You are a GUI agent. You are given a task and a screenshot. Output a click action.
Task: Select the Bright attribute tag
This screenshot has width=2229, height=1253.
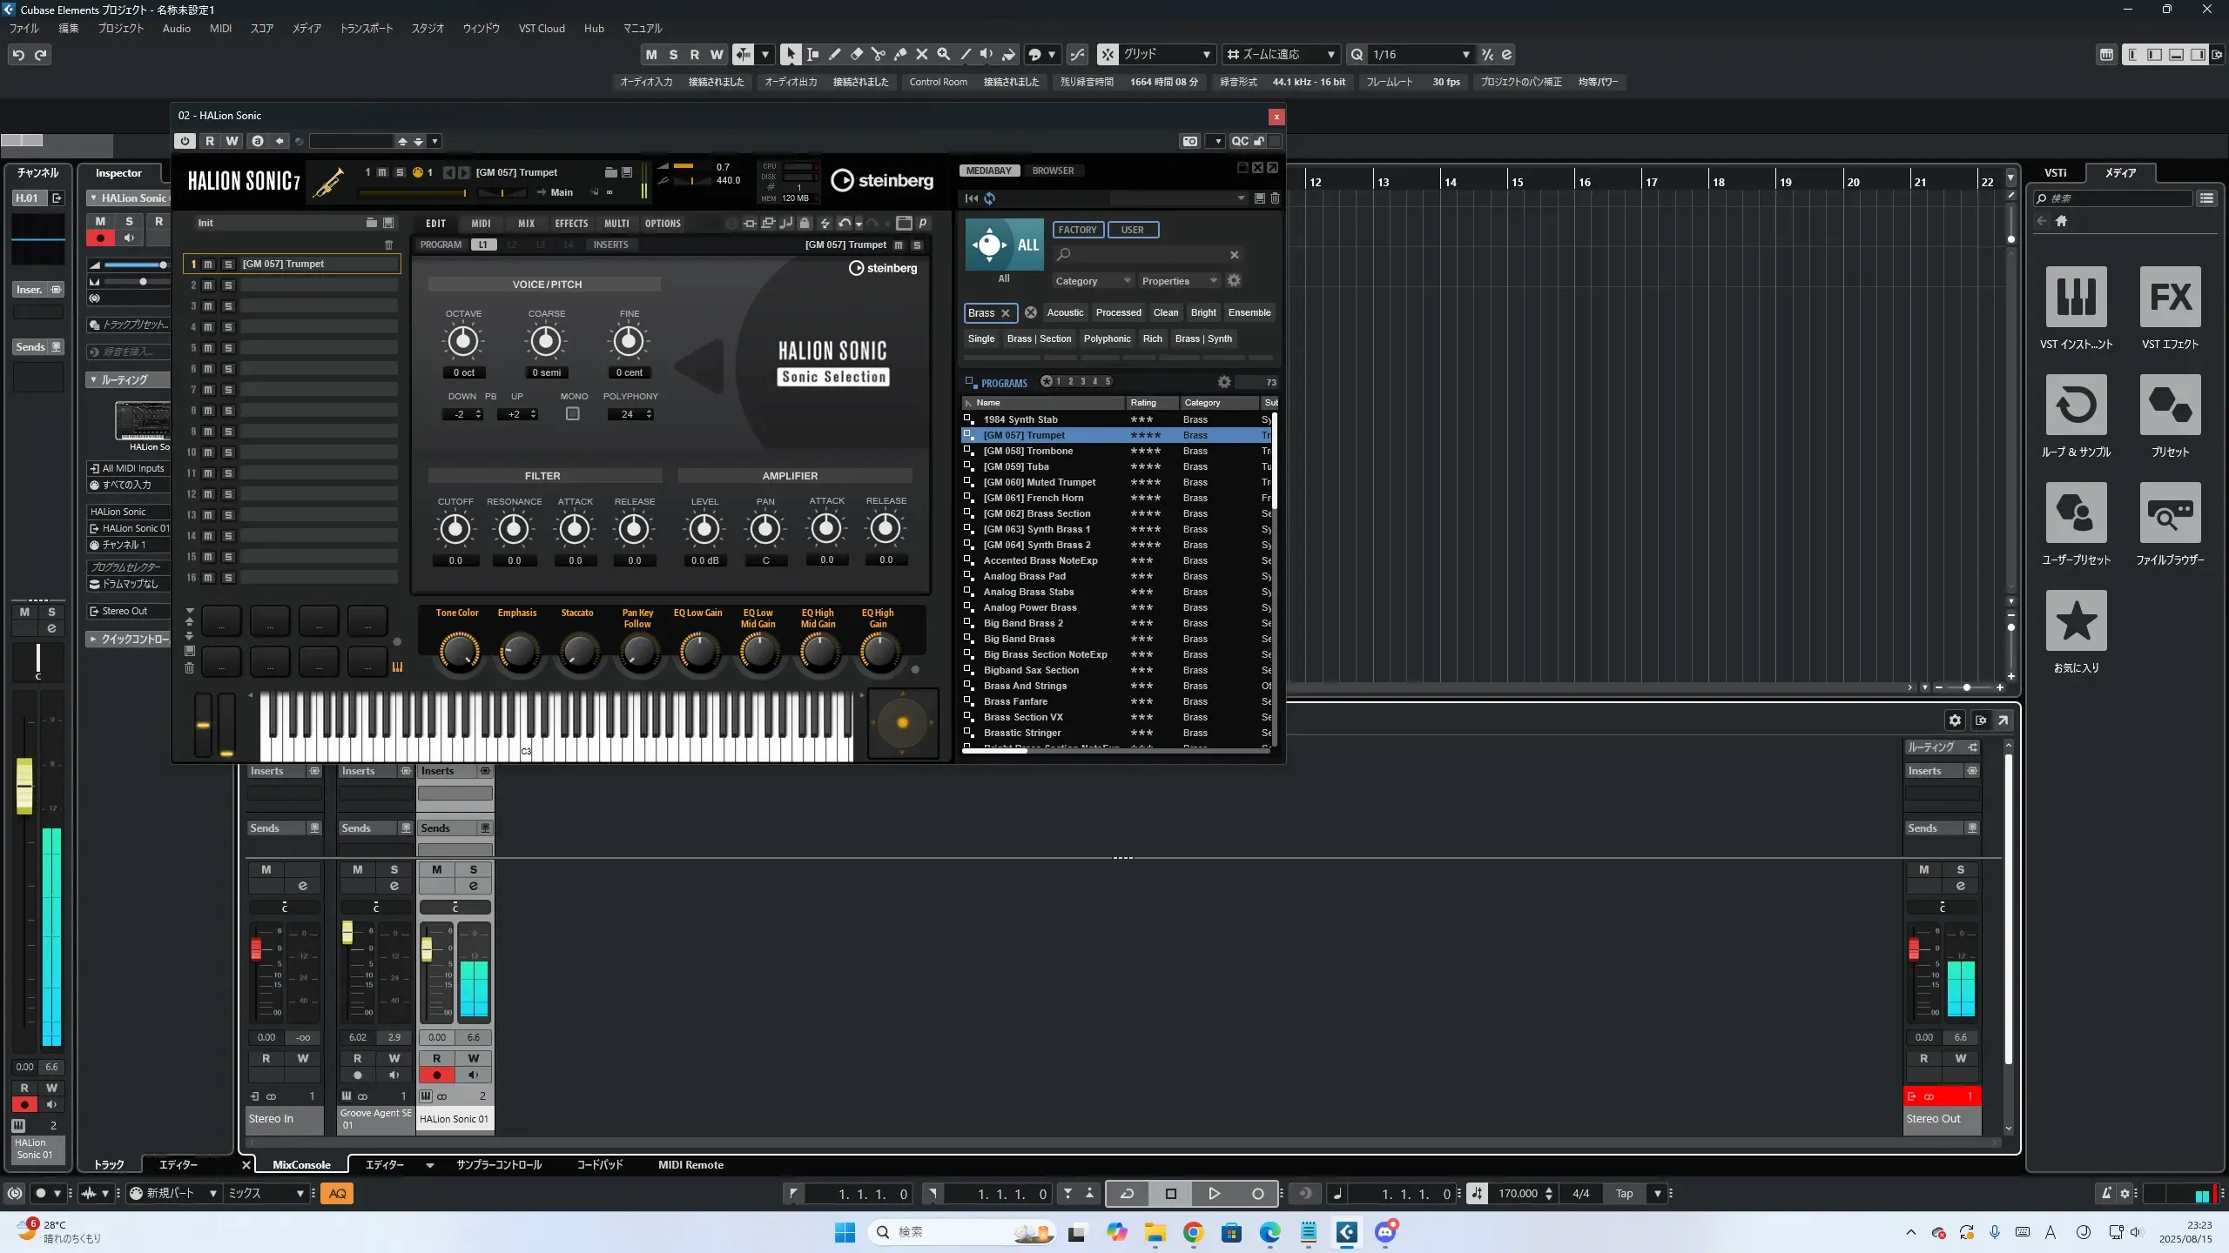pyautogui.click(x=1203, y=312)
